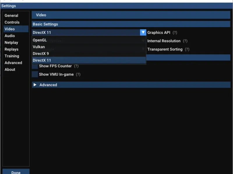Viewport: 233px width, 174px height.
Task: Click the Graphics API dropdown arrow
Action: click(143, 32)
